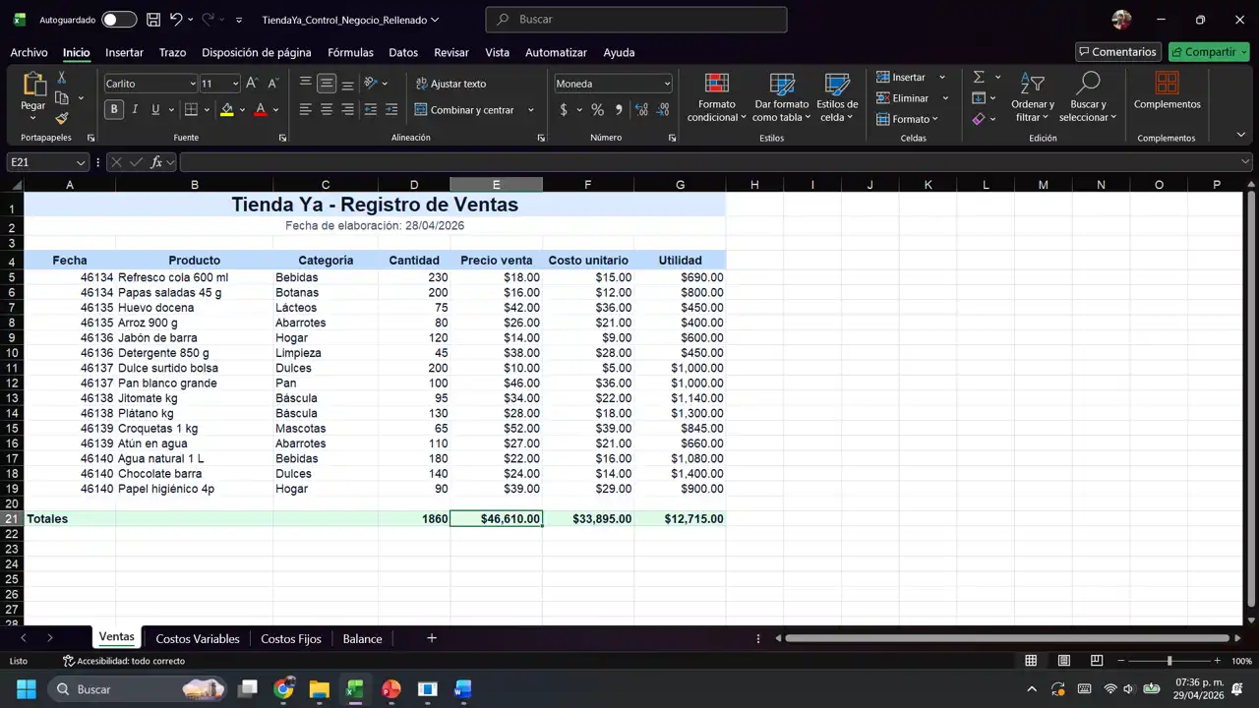Toggle middle align button

point(327,84)
